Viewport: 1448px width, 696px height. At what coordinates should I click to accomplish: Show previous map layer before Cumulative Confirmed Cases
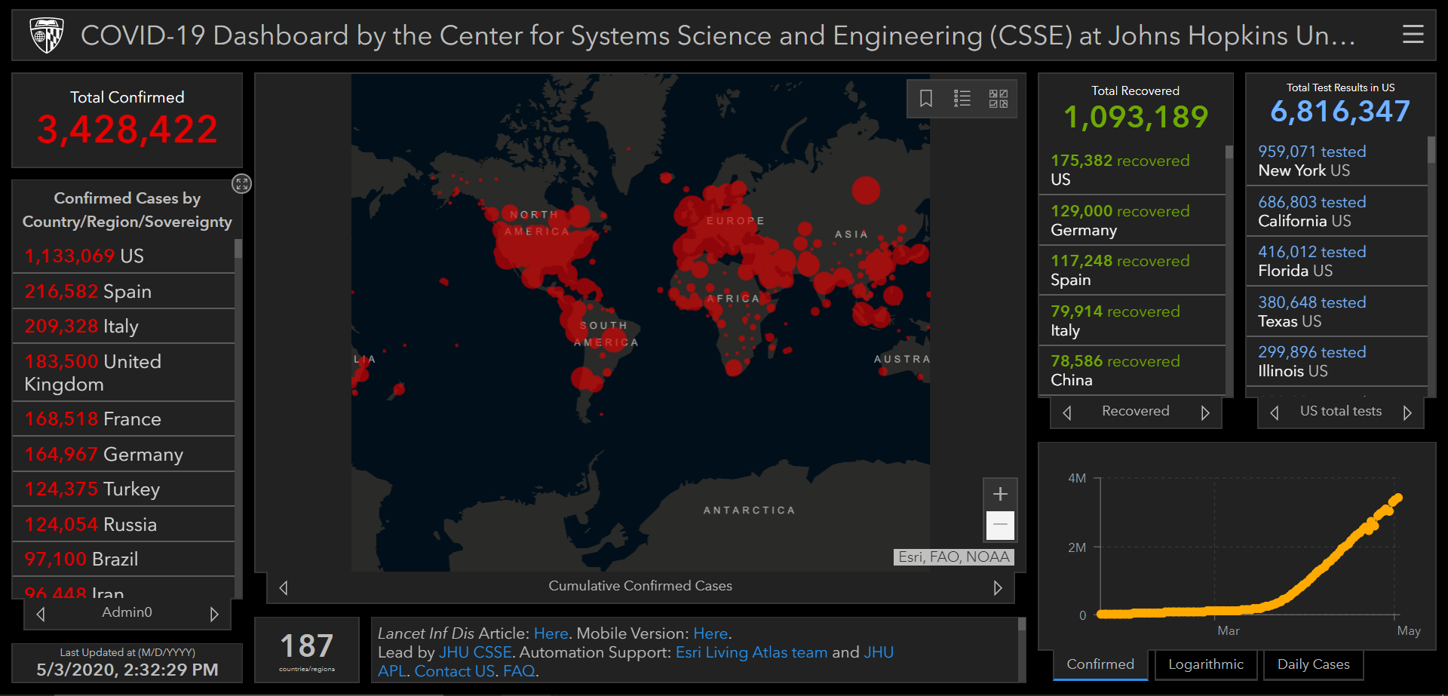point(284,587)
